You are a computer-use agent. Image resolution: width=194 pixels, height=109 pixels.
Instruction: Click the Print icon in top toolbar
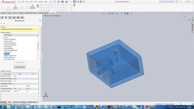66,2
